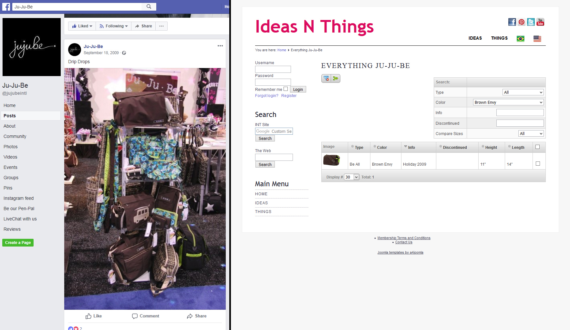Tick the Remember me checkbox

pos(285,89)
